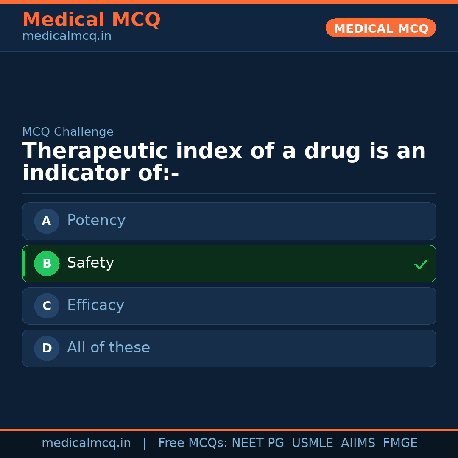Image resolution: width=458 pixels, height=458 pixels.
Task: Select the Safety answer text
Action: 90,263
